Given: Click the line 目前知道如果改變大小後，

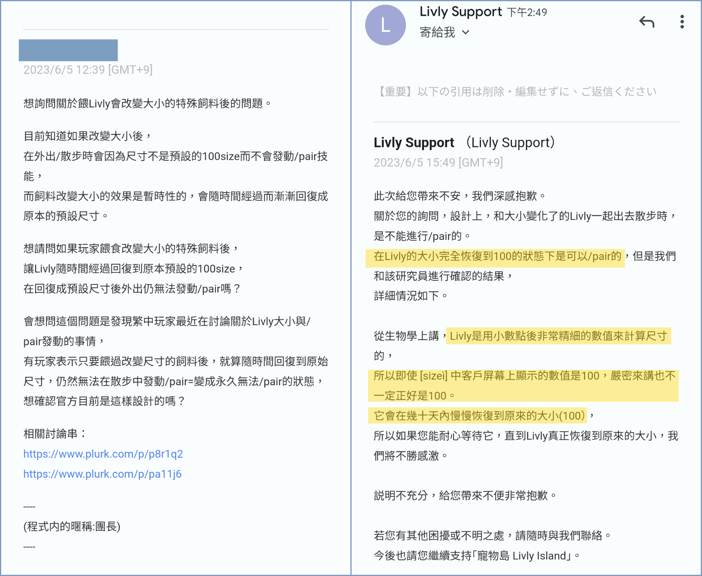Looking at the screenshot, I should tap(88, 136).
